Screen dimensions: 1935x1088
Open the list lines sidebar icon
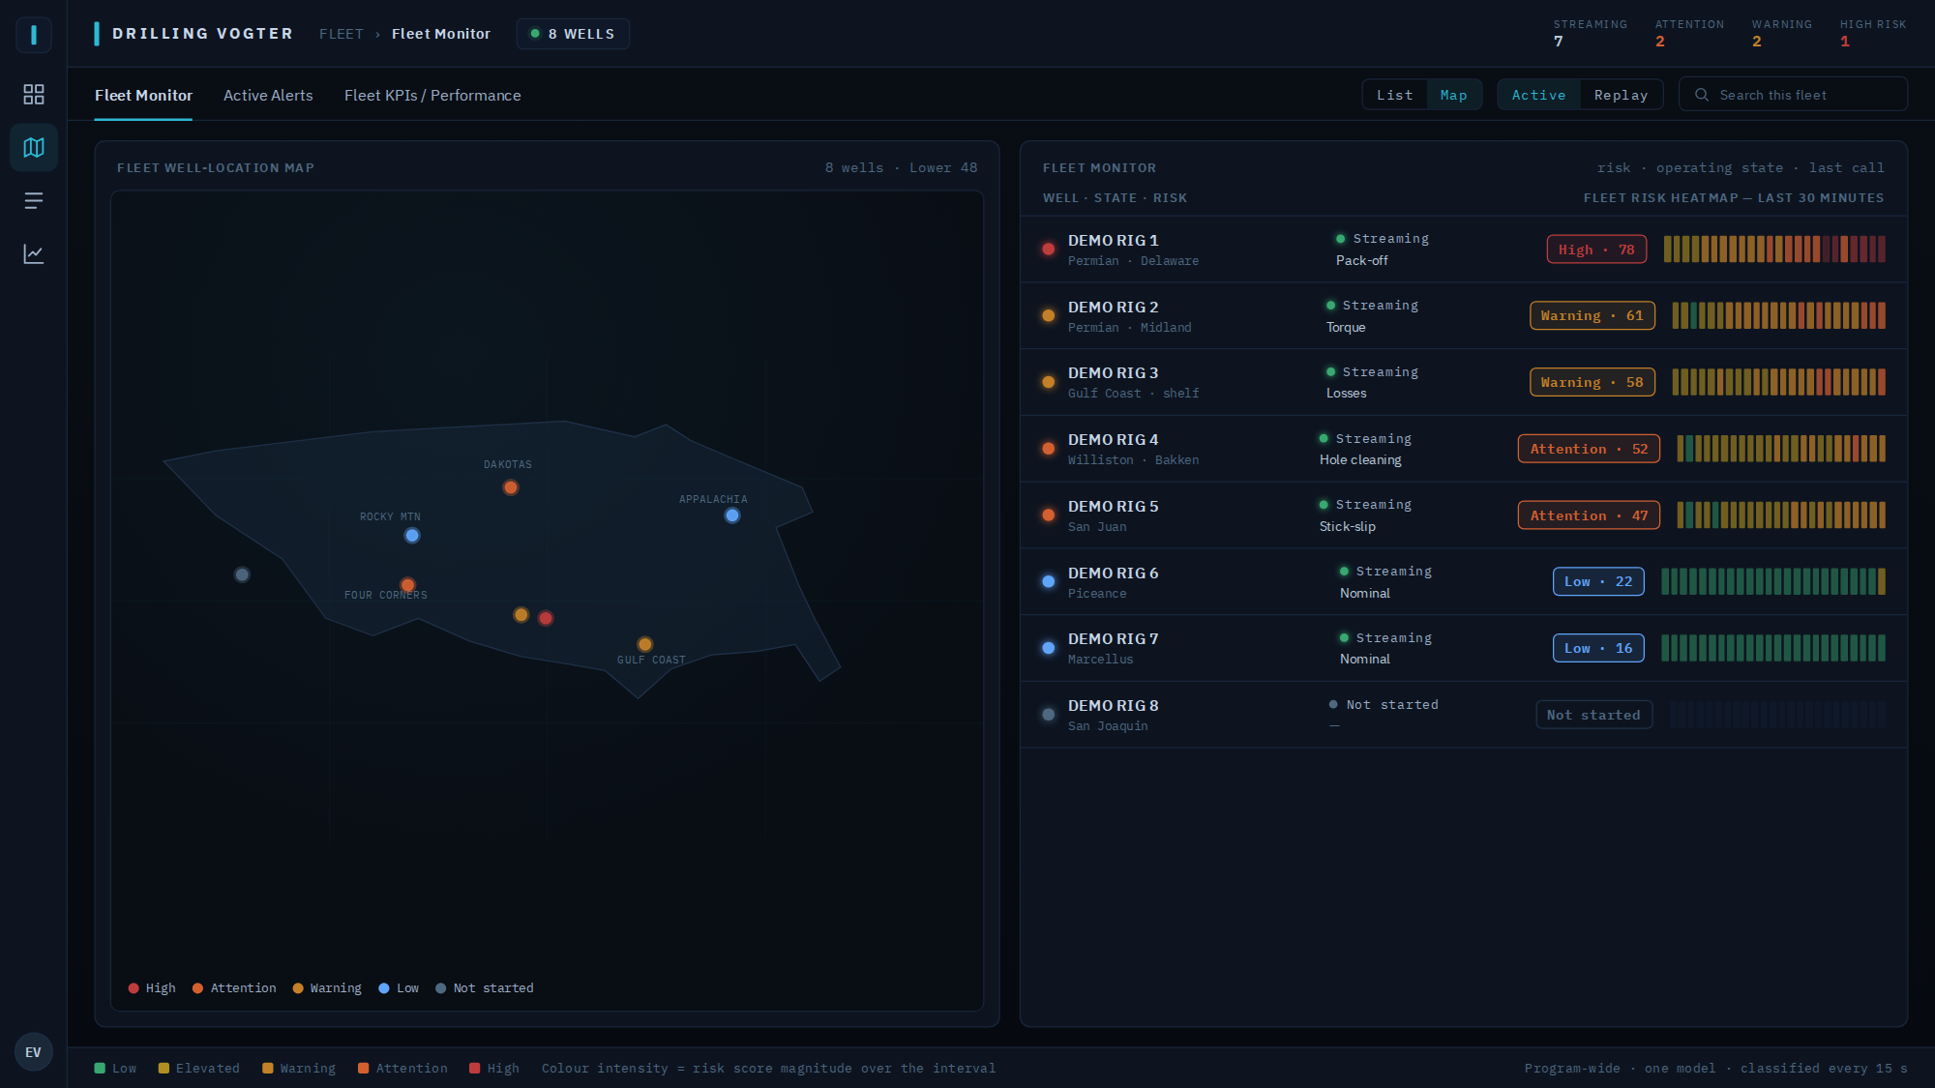34,200
